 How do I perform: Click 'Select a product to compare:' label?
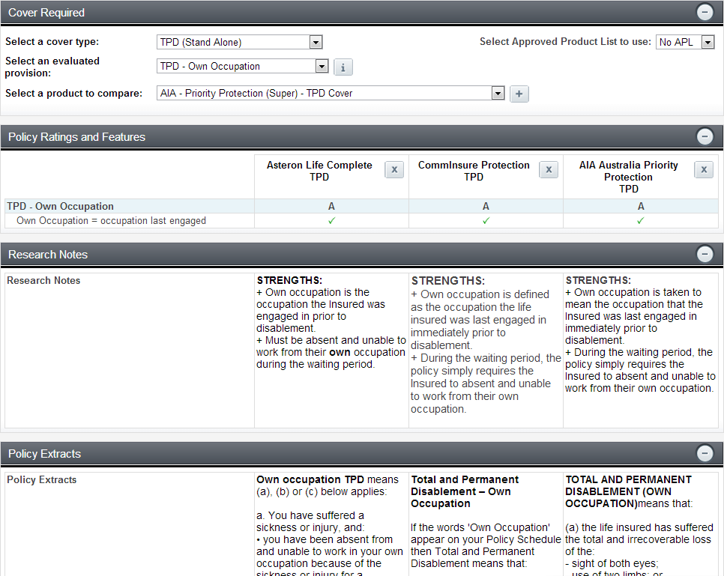pos(74,93)
